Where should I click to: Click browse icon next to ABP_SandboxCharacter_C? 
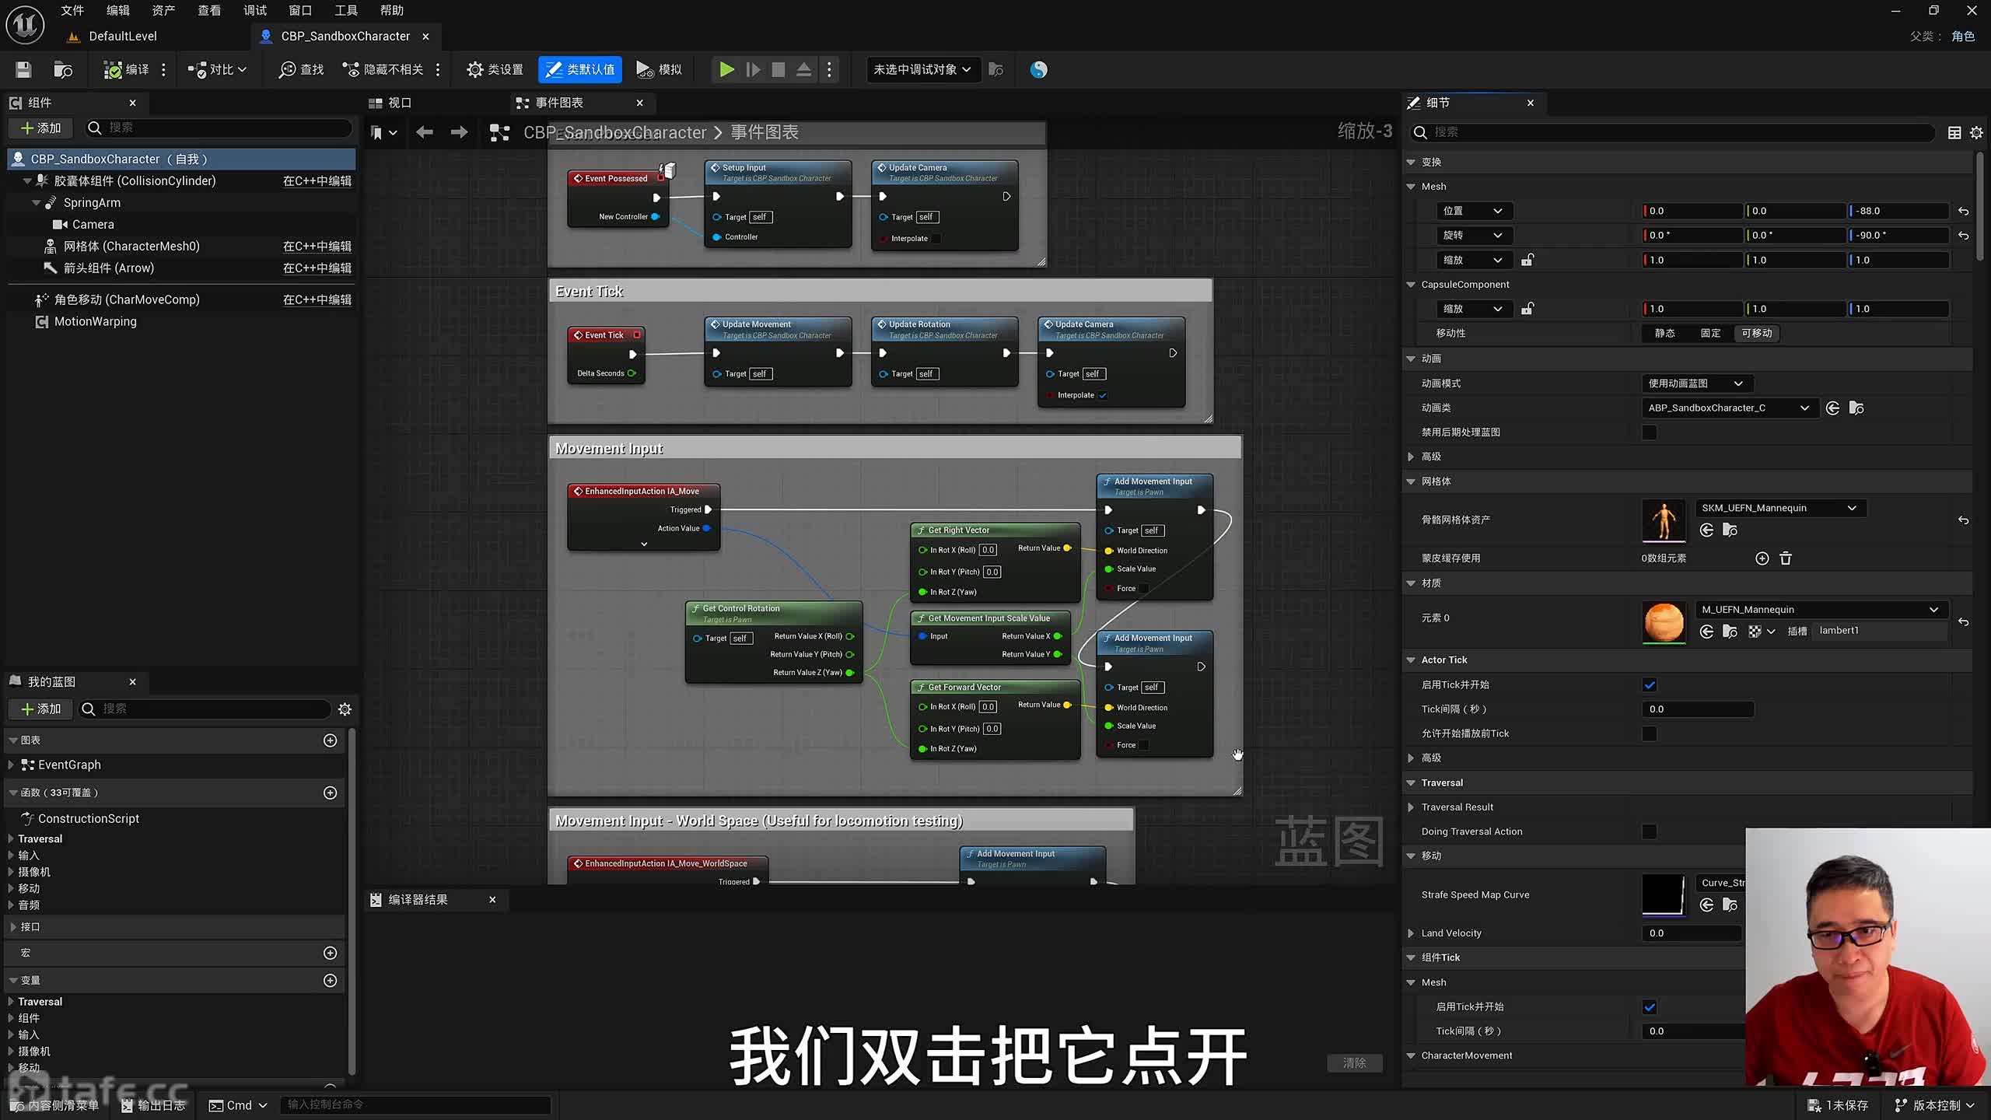(1856, 408)
